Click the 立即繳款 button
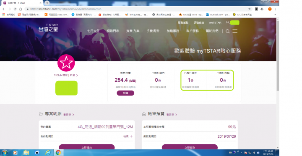This screenshot has height=156, width=302. pyautogui.click(x=190, y=147)
